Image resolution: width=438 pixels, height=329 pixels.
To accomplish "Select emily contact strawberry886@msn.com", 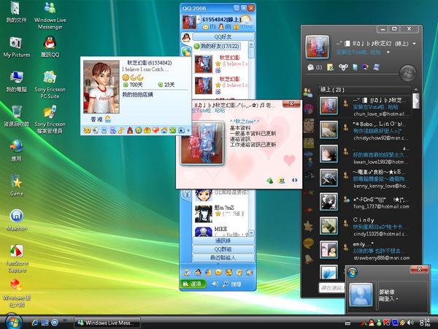I will (364, 250).
